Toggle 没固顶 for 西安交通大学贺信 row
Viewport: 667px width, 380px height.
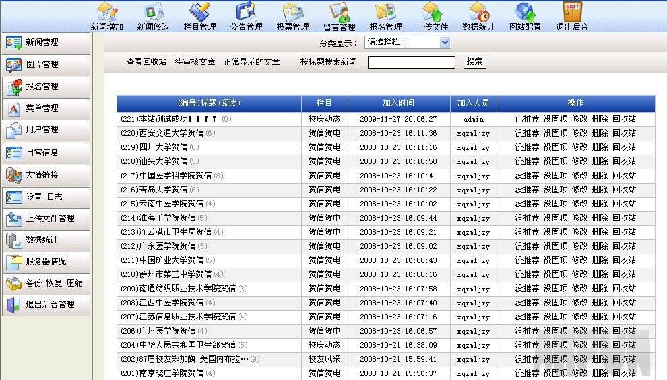(555, 133)
